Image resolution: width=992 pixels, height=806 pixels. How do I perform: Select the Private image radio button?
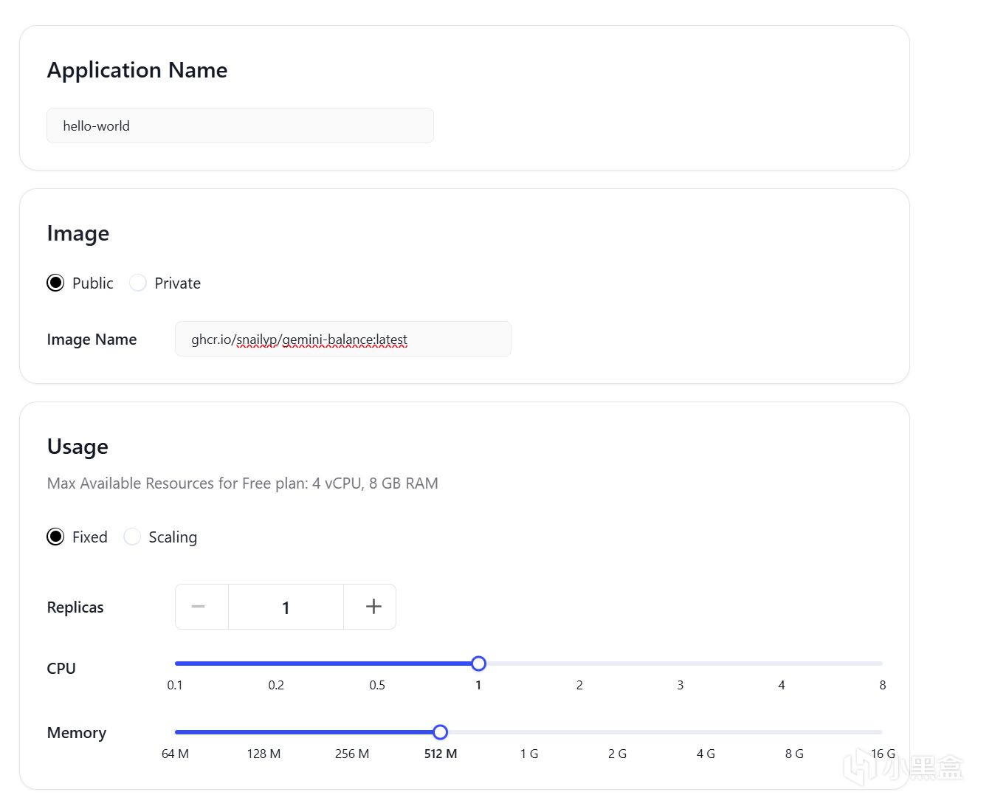[138, 283]
